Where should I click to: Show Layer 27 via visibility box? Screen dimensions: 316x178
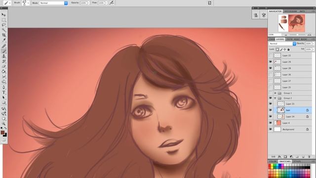click(271, 81)
